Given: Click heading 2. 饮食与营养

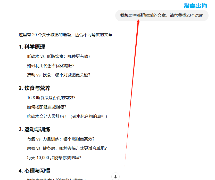Looking at the screenshot, I should click(35, 88).
